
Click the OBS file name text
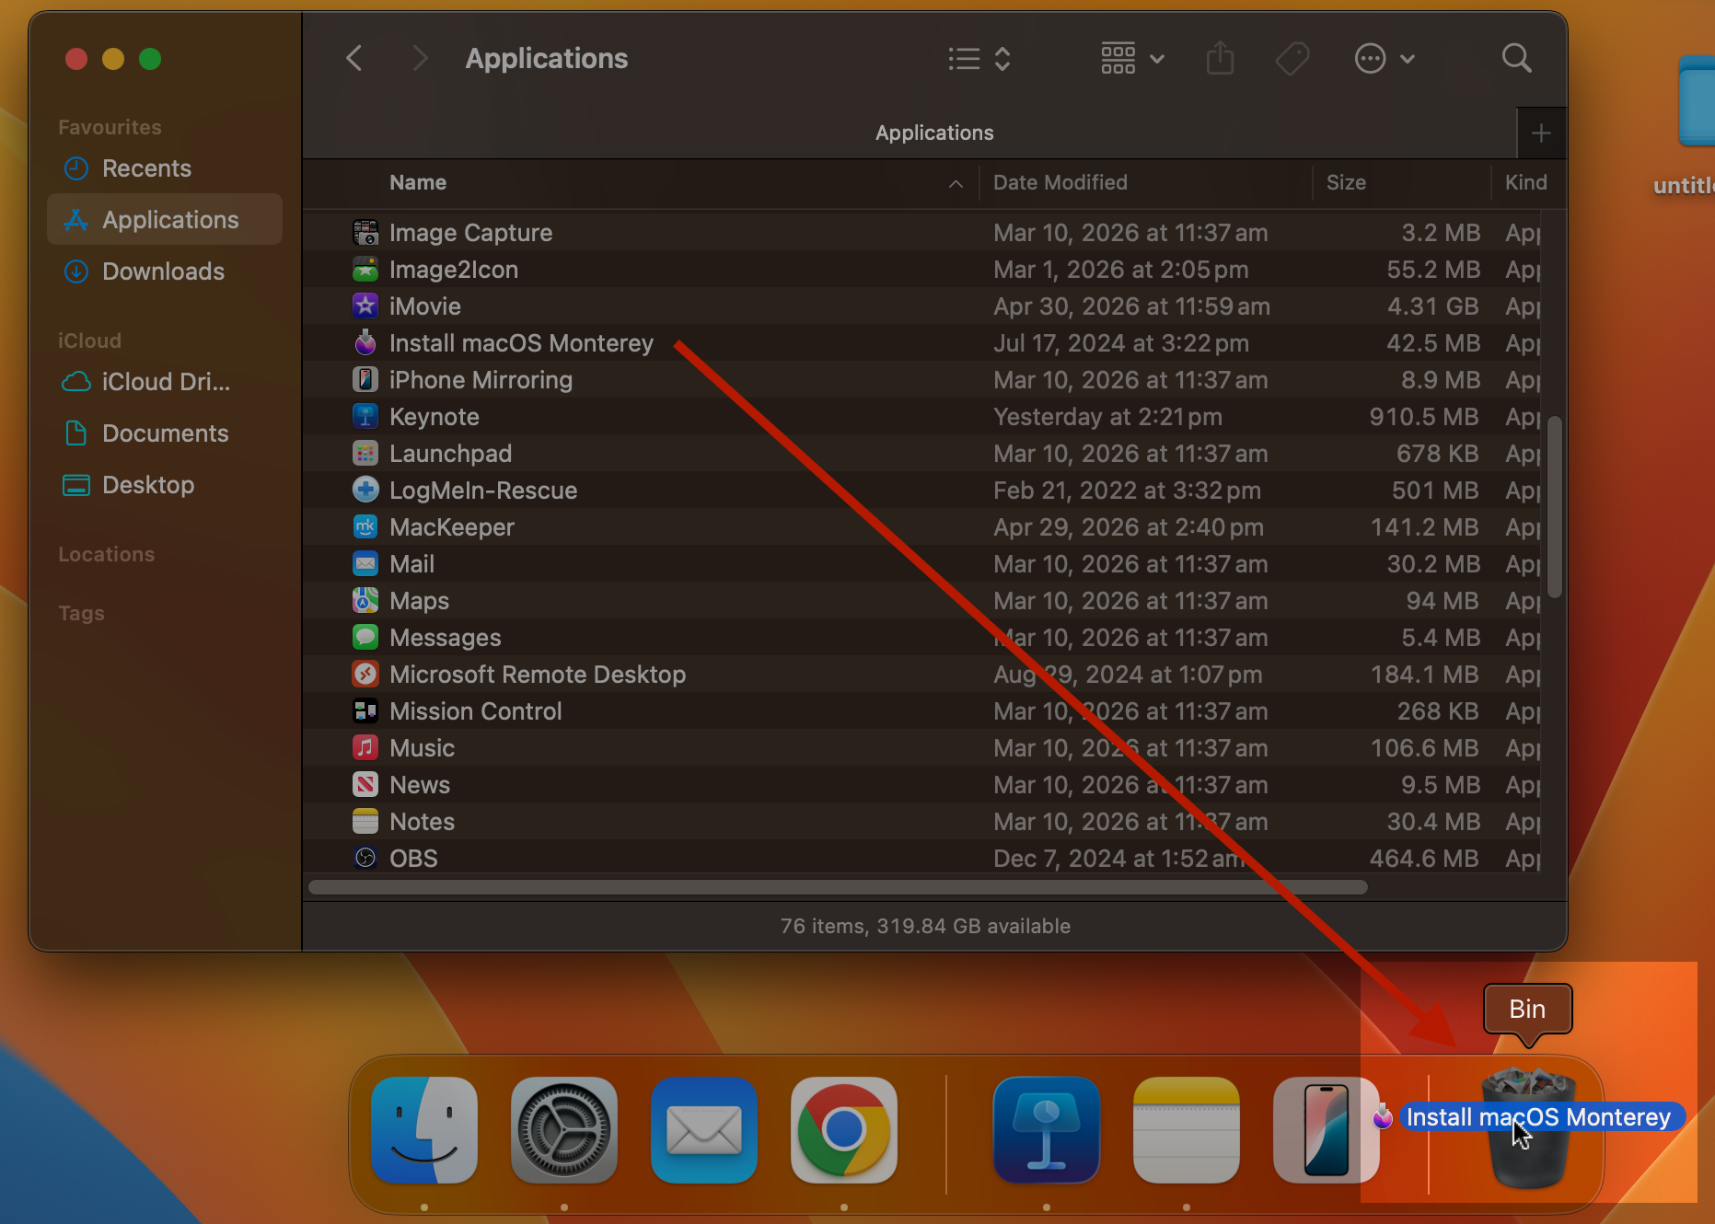(x=413, y=859)
